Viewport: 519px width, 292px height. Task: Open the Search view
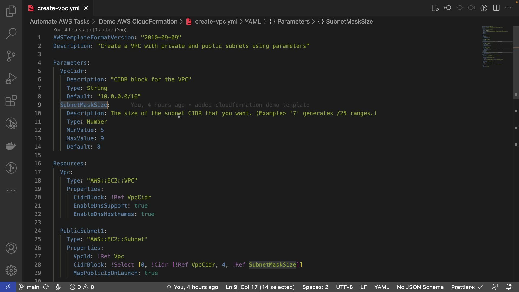[11, 34]
